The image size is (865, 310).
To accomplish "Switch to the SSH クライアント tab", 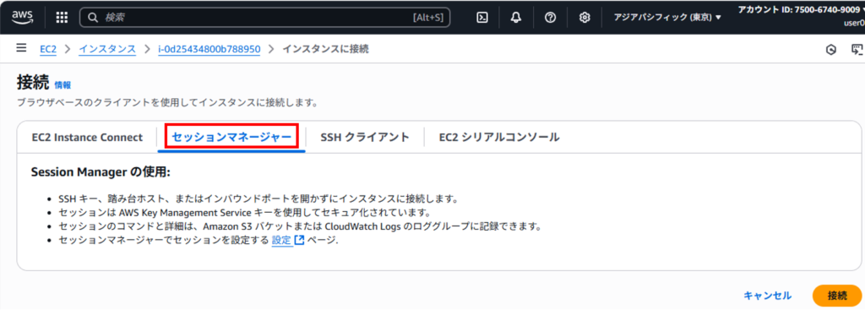I will (x=365, y=138).
